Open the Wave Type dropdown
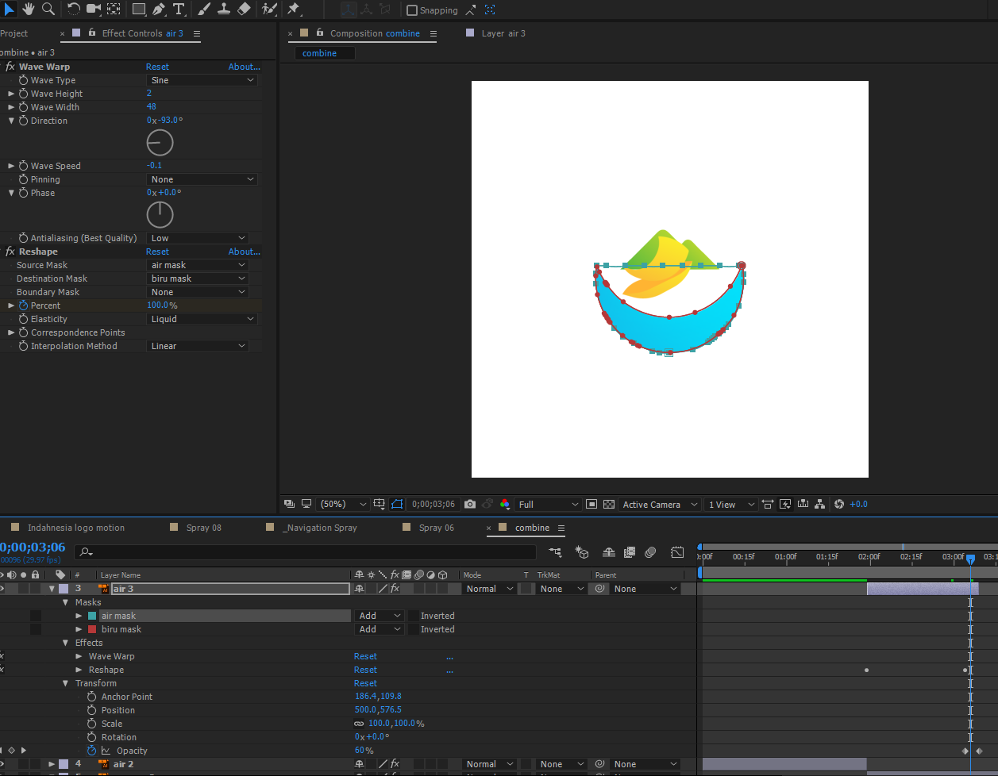The height and width of the screenshot is (776, 998). [202, 80]
